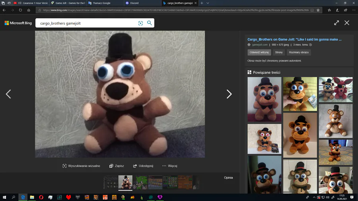Switch to the Game Jolt tab
The height and width of the screenshot is (201, 358).
point(68,3)
